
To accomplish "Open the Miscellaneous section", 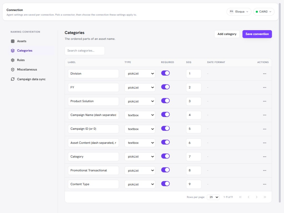I will coord(31,69).
